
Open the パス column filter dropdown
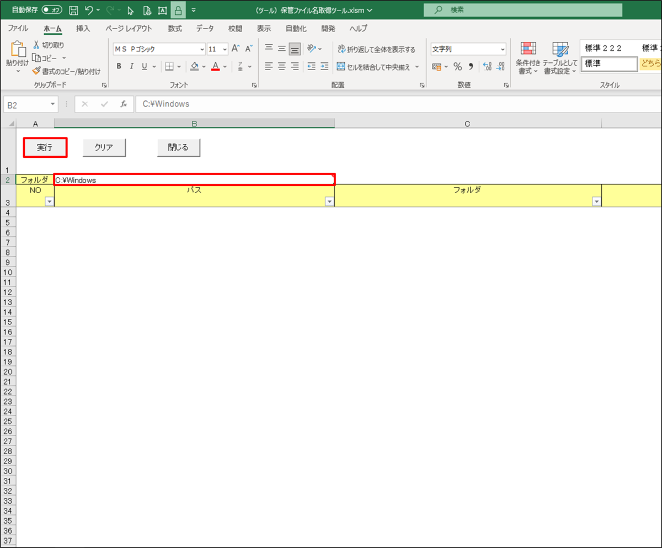[x=329, y=202]
